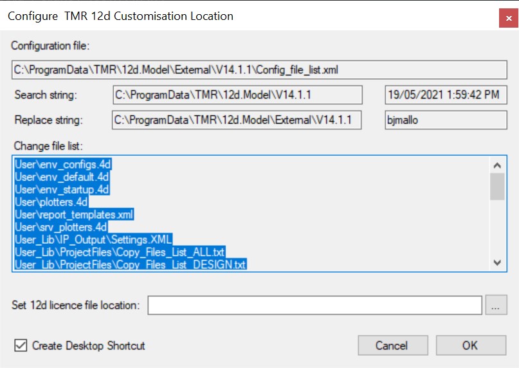Click the Configuration file path field

259,69
